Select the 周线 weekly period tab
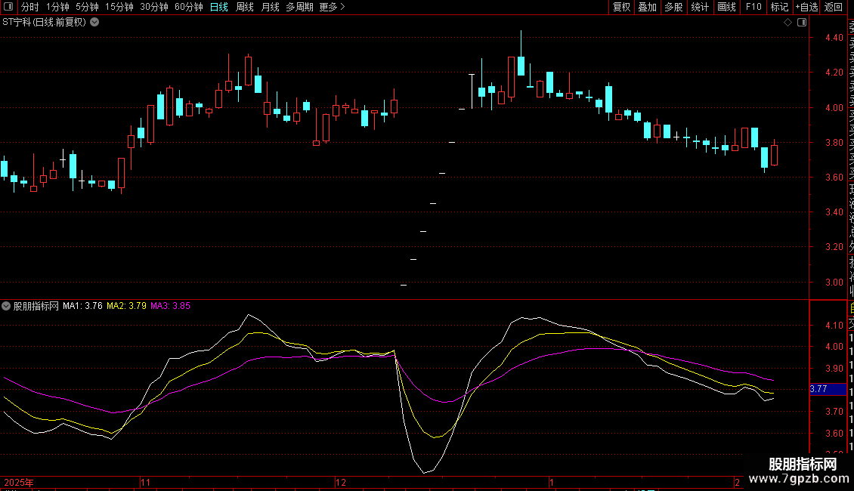Screen dimensions: 854x491 [x=245, y=7]
